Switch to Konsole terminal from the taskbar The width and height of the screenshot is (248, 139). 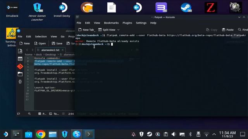(x=89, y=134)
